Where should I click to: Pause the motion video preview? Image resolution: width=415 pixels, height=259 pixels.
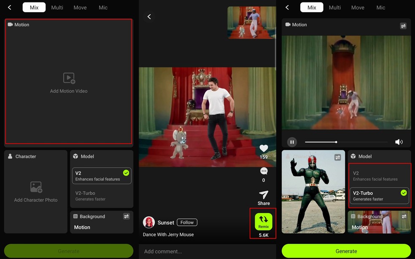(292, 142)
